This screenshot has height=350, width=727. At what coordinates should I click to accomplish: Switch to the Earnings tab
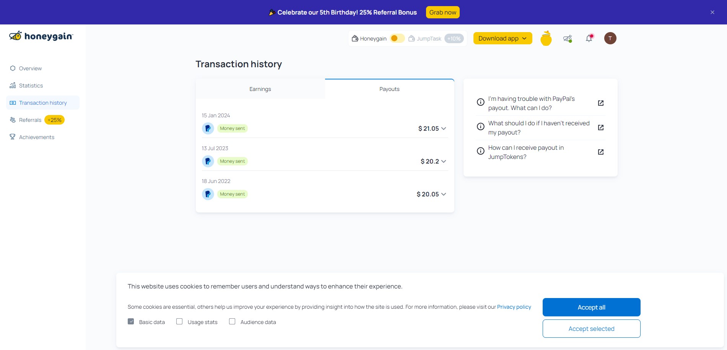[260, 89]
